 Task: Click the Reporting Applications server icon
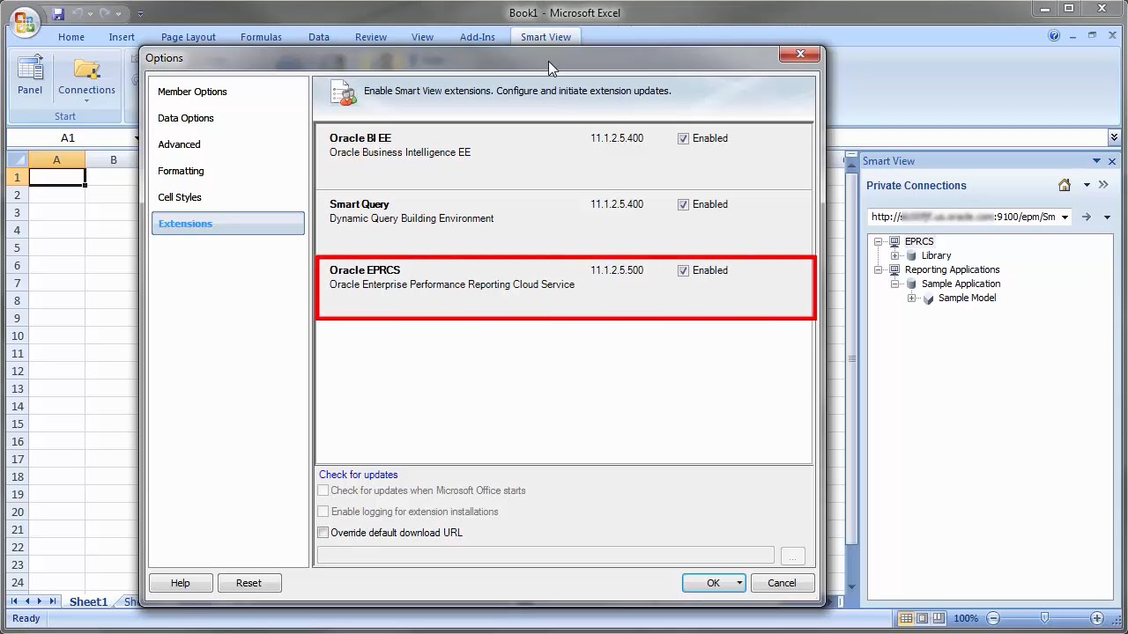pyautogui.click(x=895, y=269)
